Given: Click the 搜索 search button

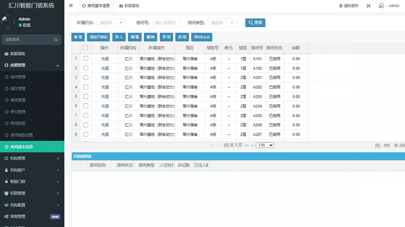Looking at the screenshot, I should [x=255, y=23].
